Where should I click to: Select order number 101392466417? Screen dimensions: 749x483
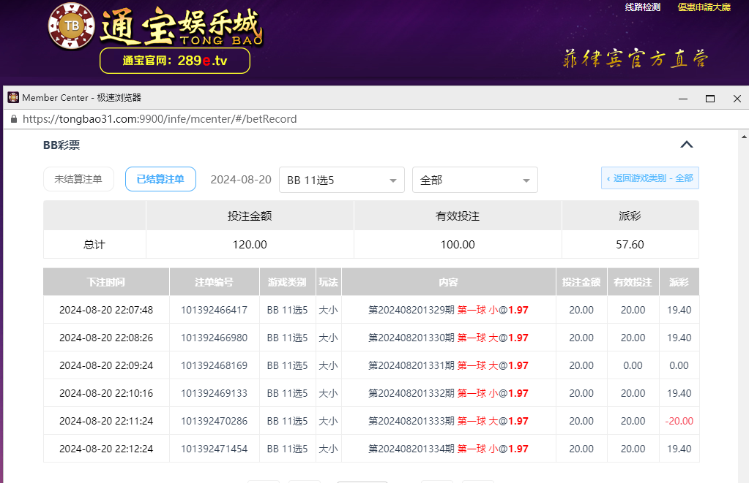[x=214, y=310]
